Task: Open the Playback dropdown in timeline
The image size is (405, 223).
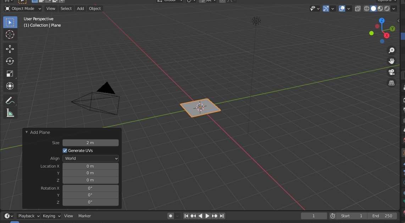Action: click(x=28, y=216)
